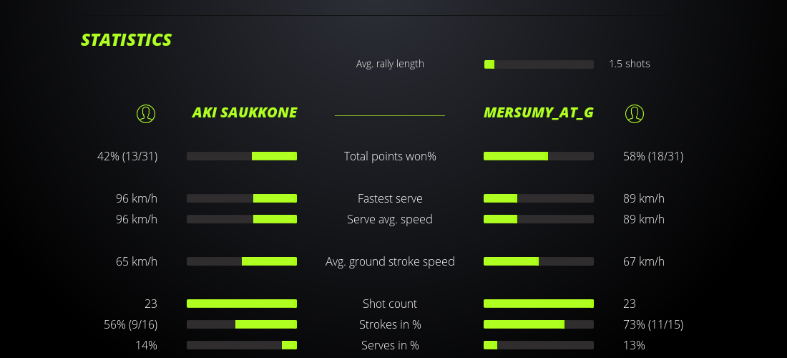Click Mersumy_at_G's Serves in % bar

click(539, 345)
